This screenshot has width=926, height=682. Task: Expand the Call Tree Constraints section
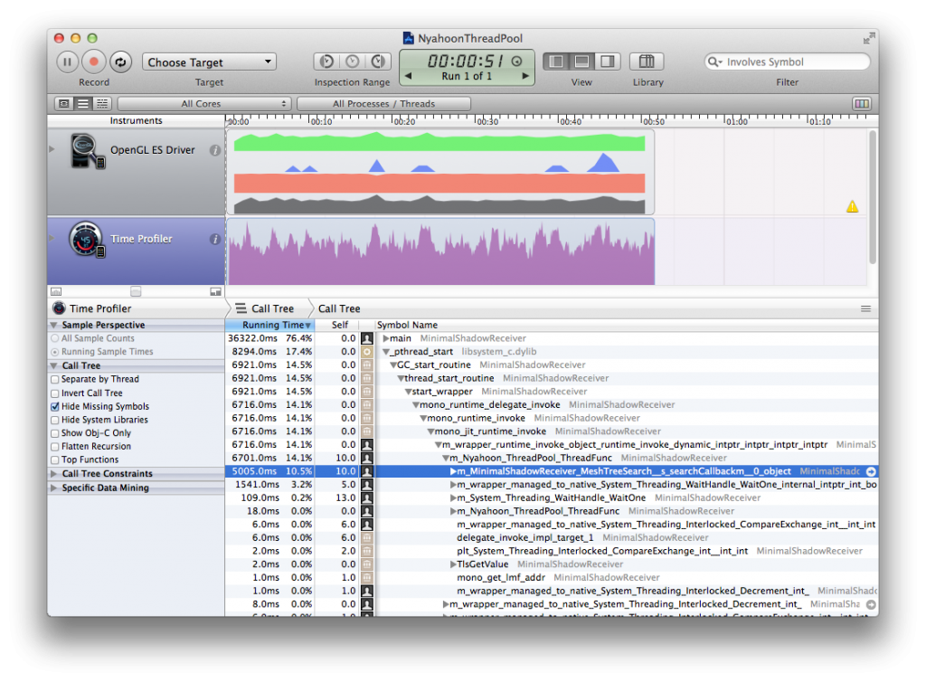(x=54, y=474)
